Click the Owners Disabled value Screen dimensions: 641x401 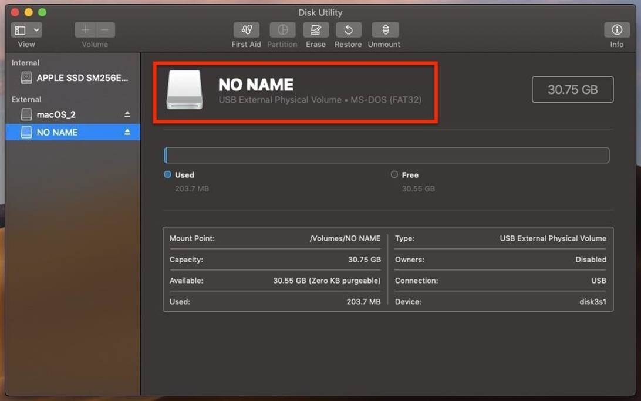point(591,260)
